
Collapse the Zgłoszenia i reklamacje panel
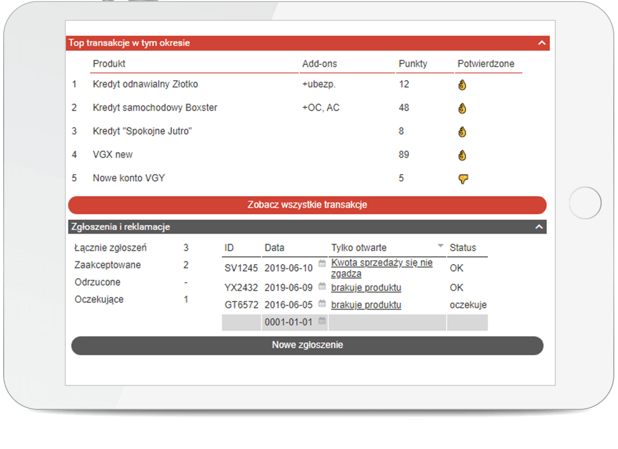(538, 227)
